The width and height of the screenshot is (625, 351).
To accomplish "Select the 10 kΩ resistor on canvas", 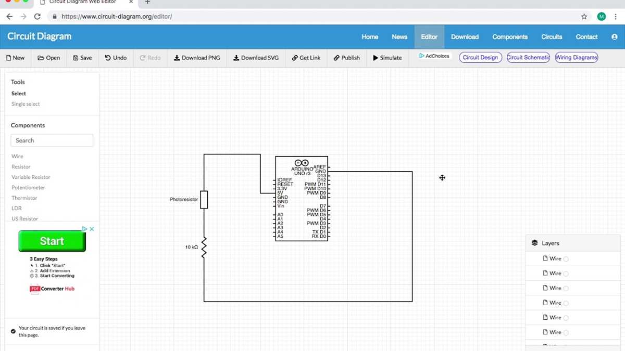I will [x=204, y=247].
